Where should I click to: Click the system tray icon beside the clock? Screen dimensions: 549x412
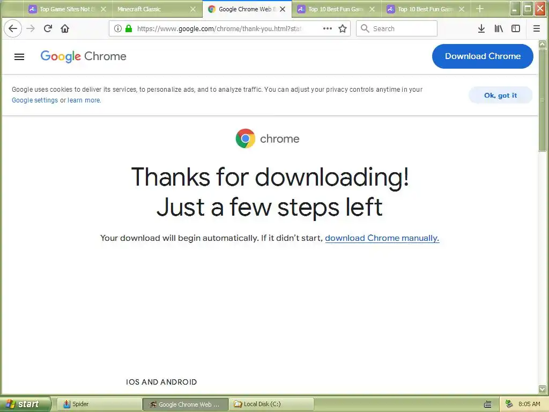pyautogui.click(x=509, y=404)
